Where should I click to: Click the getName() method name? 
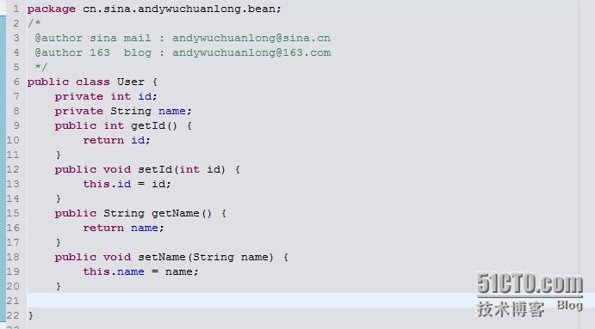[x=182, y=213]
